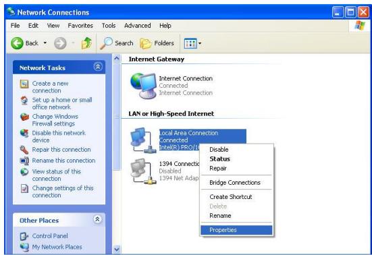Choose Bridge Connections from the context menu
This screenshot has width=372, height=255.
pos(236,183)
